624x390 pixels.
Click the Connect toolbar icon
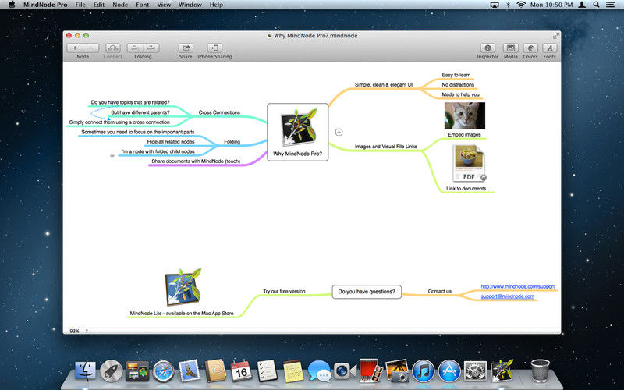point(112,48)
